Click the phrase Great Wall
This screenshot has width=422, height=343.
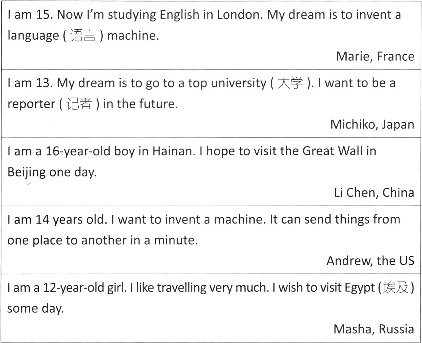pyautogui.click(x=333, y=151)
